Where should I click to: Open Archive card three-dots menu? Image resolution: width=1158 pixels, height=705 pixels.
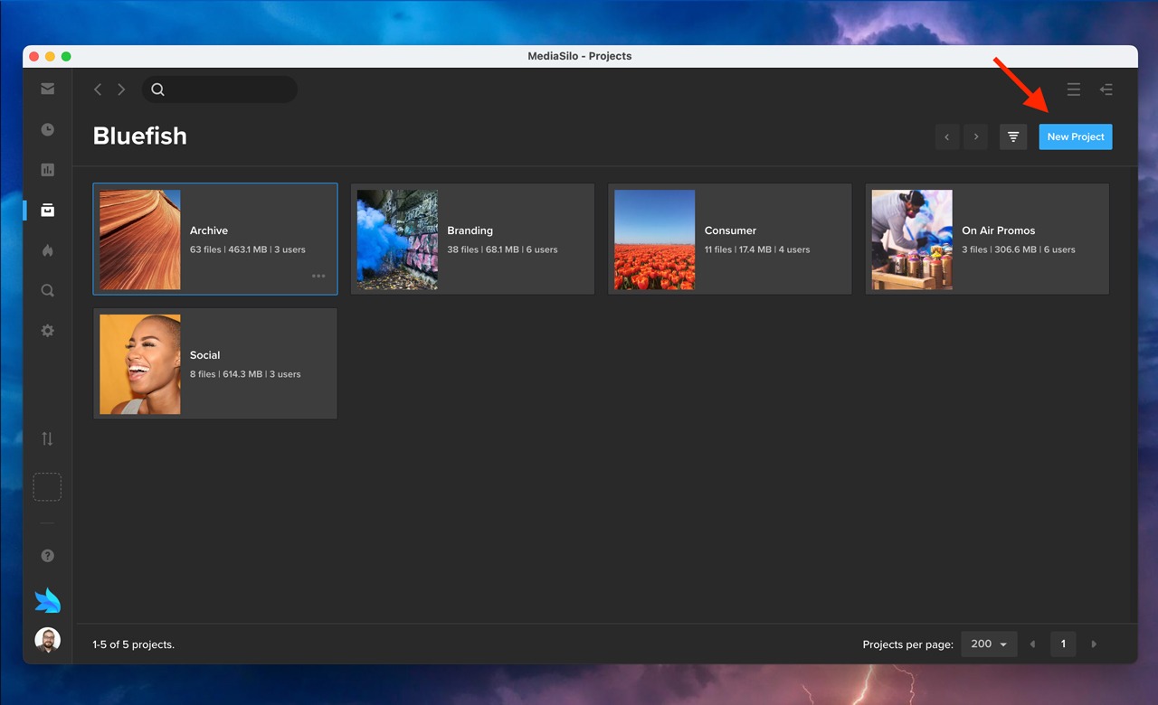pos(318,277)
